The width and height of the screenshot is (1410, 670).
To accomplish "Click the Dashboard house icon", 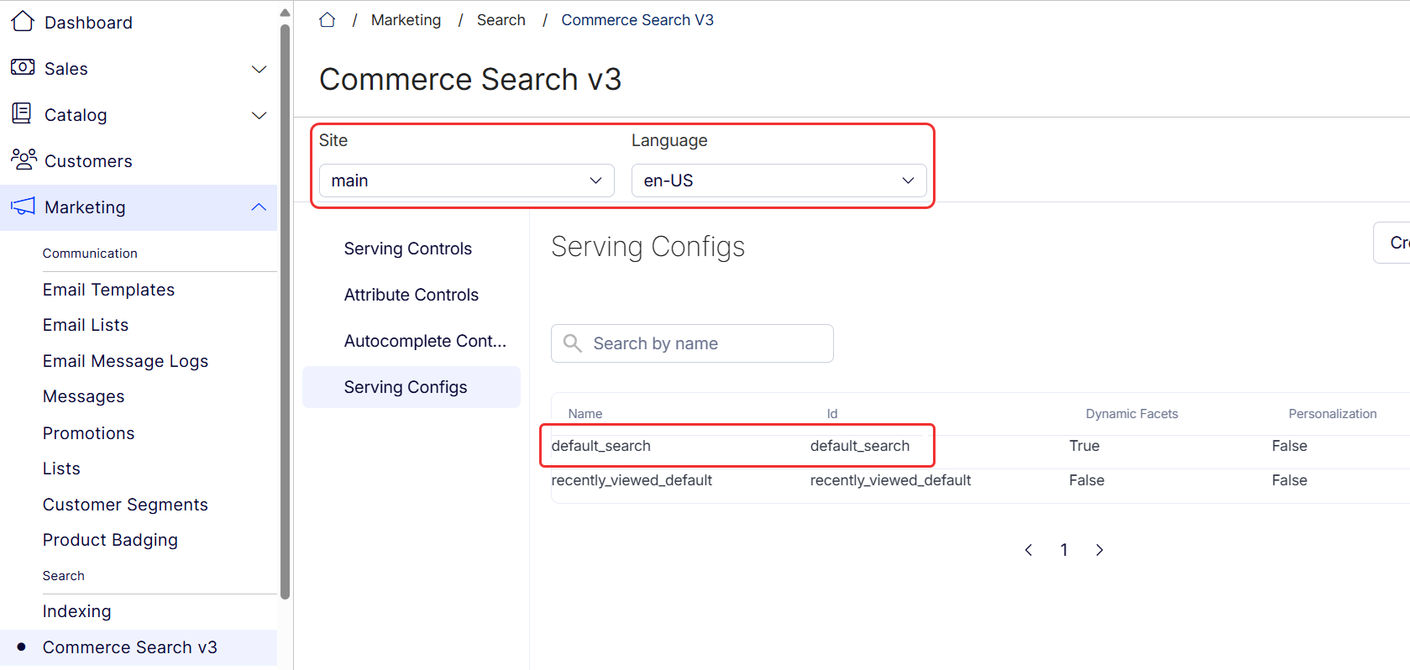I will 23,22.
